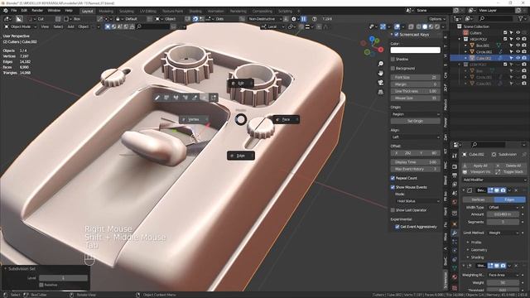Select Cube.002 in the outliner

(x=484, y=58)
